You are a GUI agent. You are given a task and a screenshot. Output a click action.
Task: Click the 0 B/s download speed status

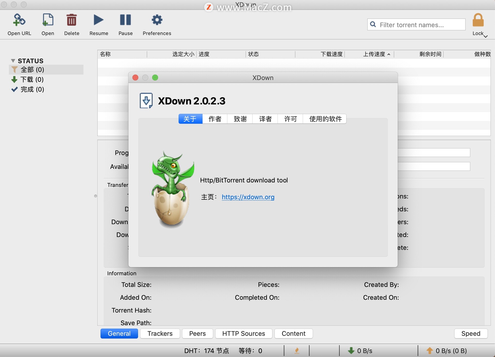point(365,351)
